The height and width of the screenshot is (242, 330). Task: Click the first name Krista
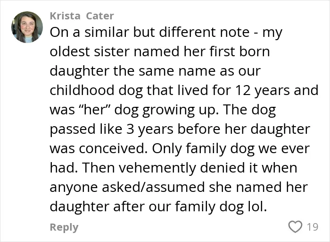[65, 16]
